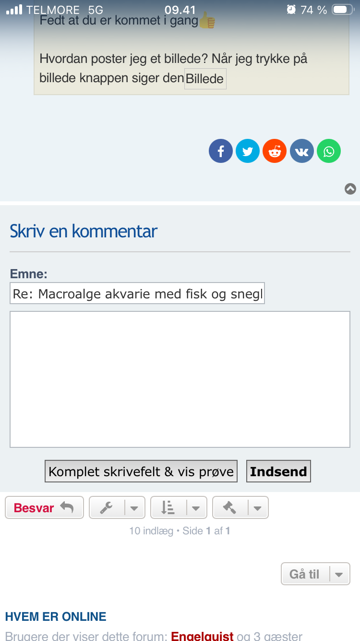360x641 pixels.
Task: Focus the Emne subject field
Action: (137, 294)
